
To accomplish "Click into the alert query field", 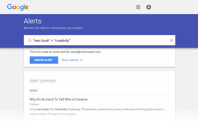I will point(100,40).
